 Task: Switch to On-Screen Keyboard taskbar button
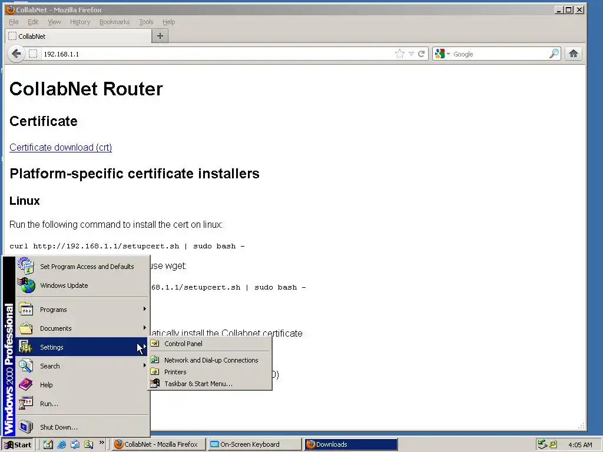[254, 444]
